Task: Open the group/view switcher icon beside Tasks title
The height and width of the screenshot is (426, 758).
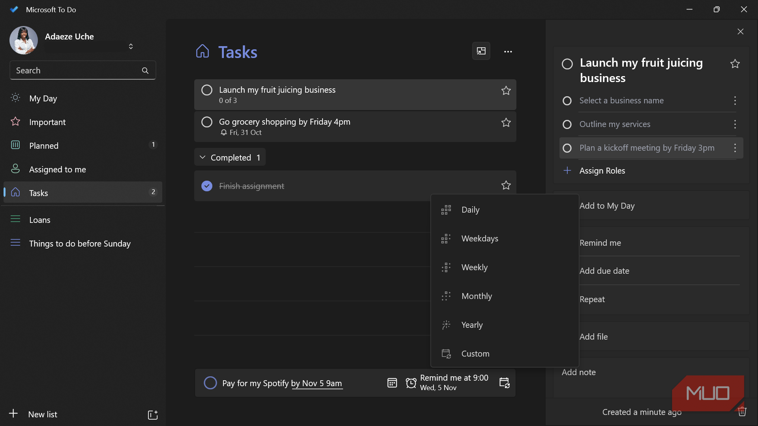Action: click(x=481, y=51)
